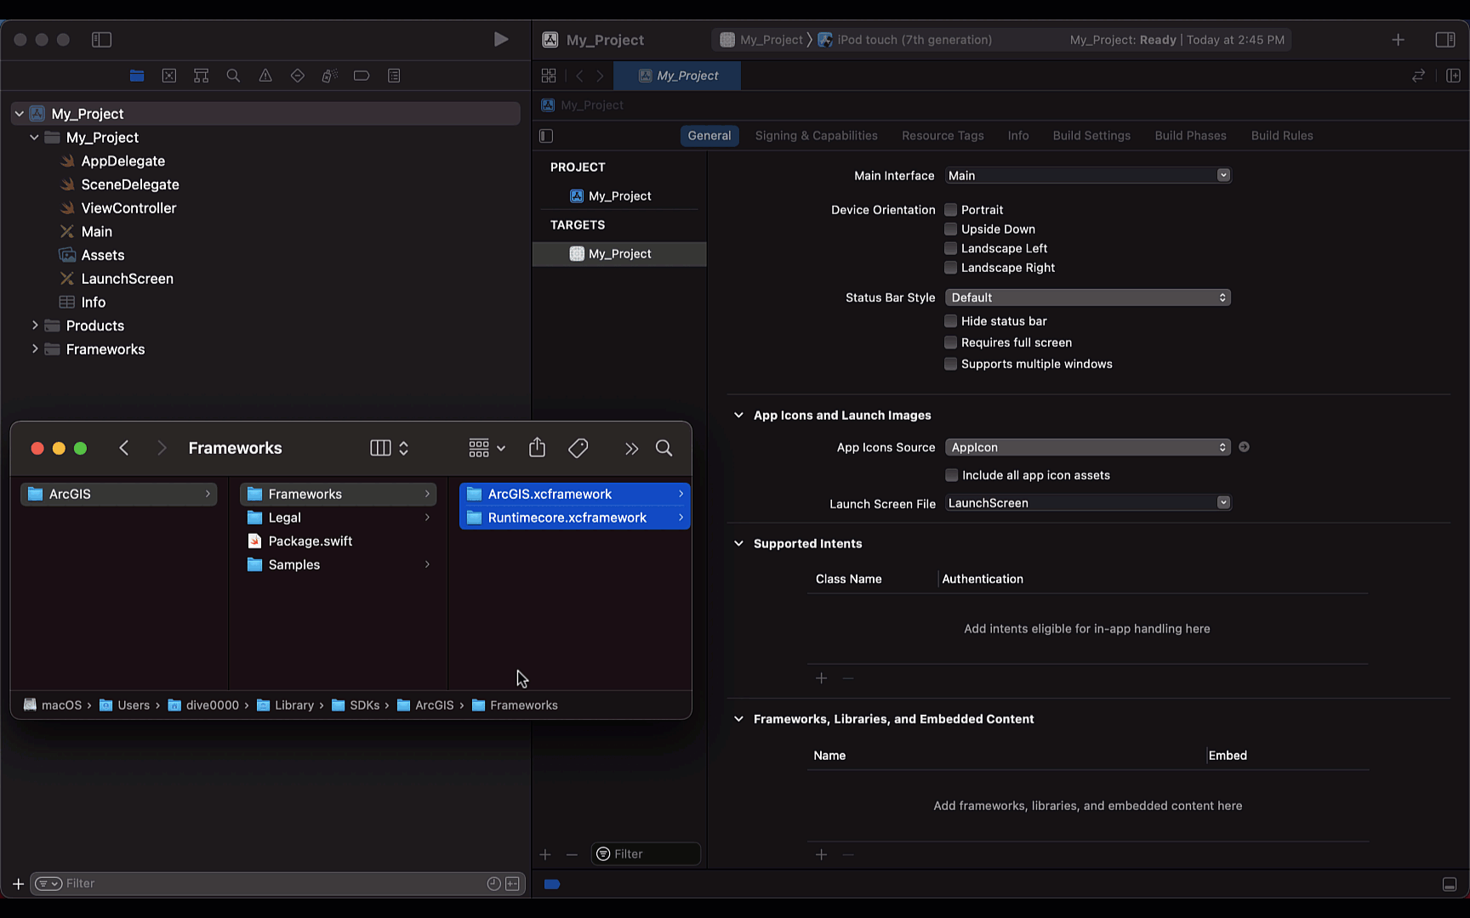Show the Issue navigator warning icon

pos(265,76)
